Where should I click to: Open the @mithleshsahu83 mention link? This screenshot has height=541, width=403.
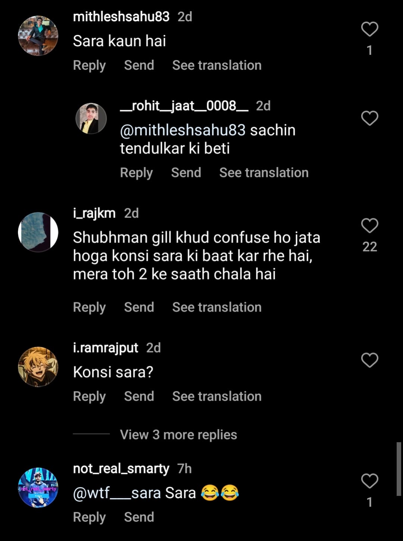pyautogui.click(x=182, y=130)
